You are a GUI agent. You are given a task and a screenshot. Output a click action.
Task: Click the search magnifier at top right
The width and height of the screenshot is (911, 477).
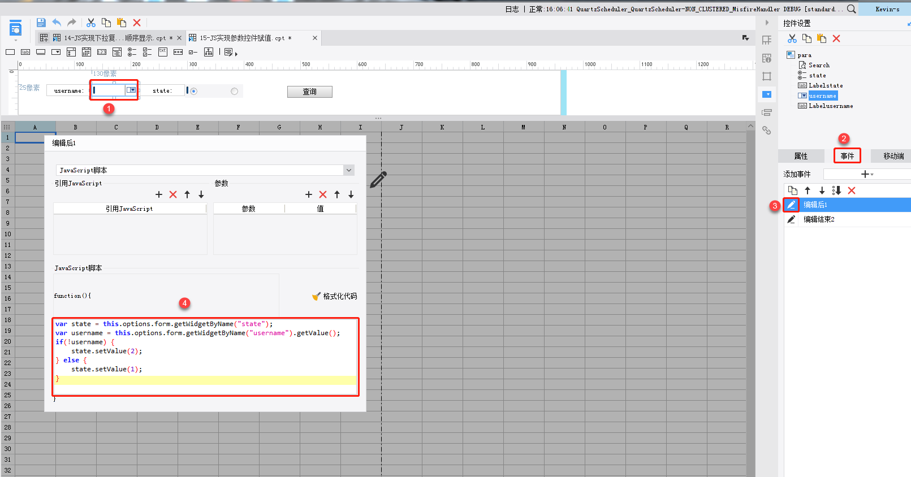(852, 9)
